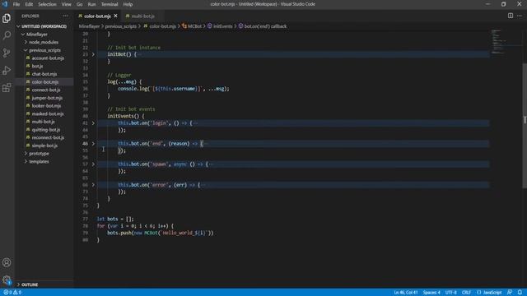Image resolution: width=527 pixels, height=296 pixels.
Task: Open simple-bot.js in the explorer
Action: tap(44, 146)
